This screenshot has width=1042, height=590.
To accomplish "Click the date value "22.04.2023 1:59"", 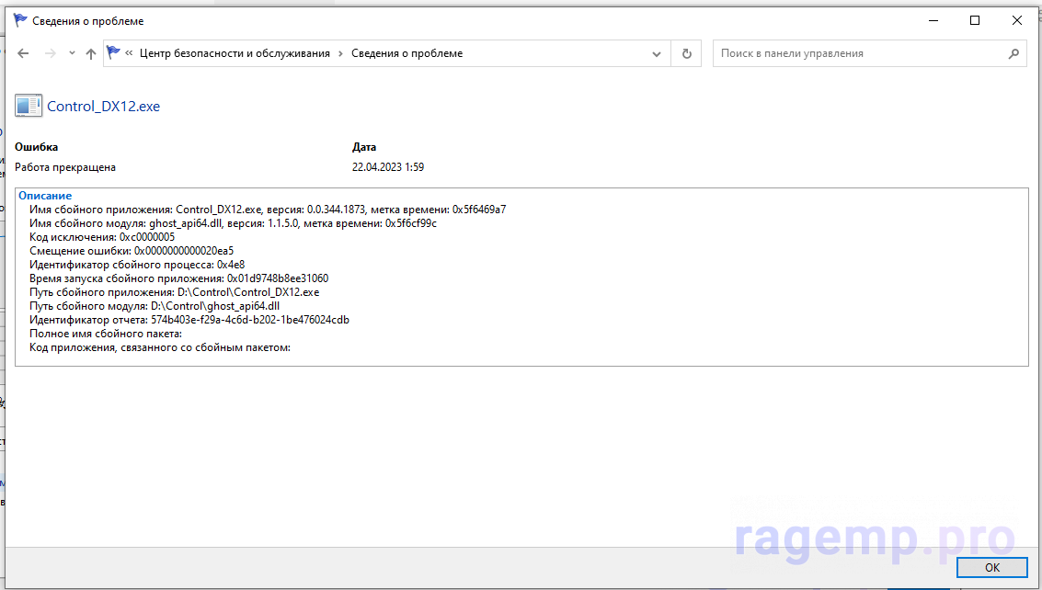I will click(388, 167).
